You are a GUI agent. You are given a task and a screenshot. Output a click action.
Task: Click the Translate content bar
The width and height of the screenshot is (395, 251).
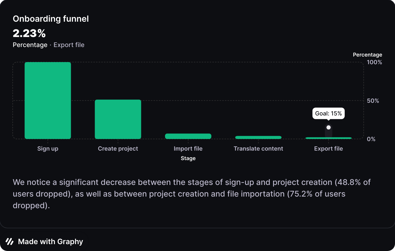(258, 137)
